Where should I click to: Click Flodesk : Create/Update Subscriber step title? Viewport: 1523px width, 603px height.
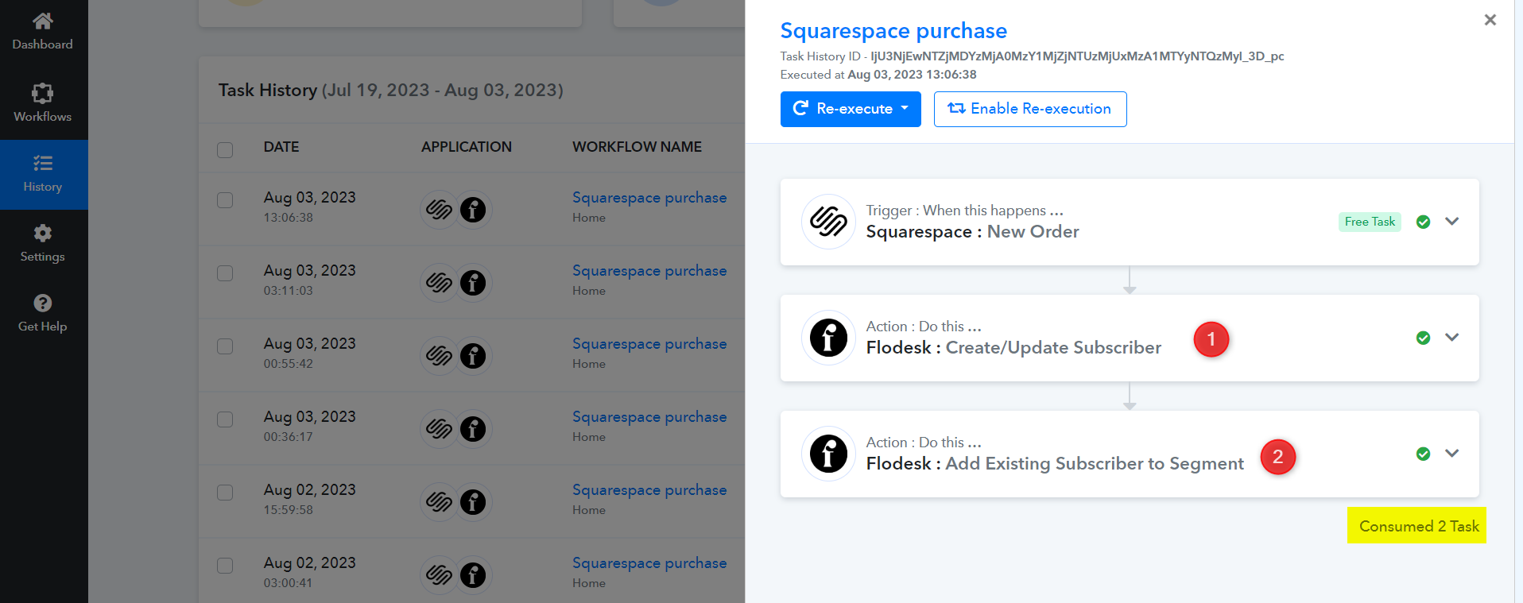coord(1013,348)
